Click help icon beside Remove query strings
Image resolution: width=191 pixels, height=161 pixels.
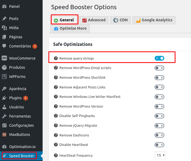pyautogui.click(x=56, y=58)
